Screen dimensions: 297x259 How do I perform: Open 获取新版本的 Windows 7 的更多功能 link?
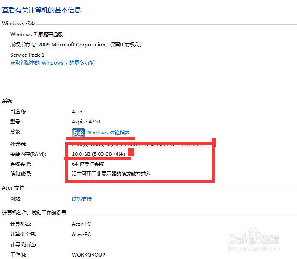tap(52, 63)
